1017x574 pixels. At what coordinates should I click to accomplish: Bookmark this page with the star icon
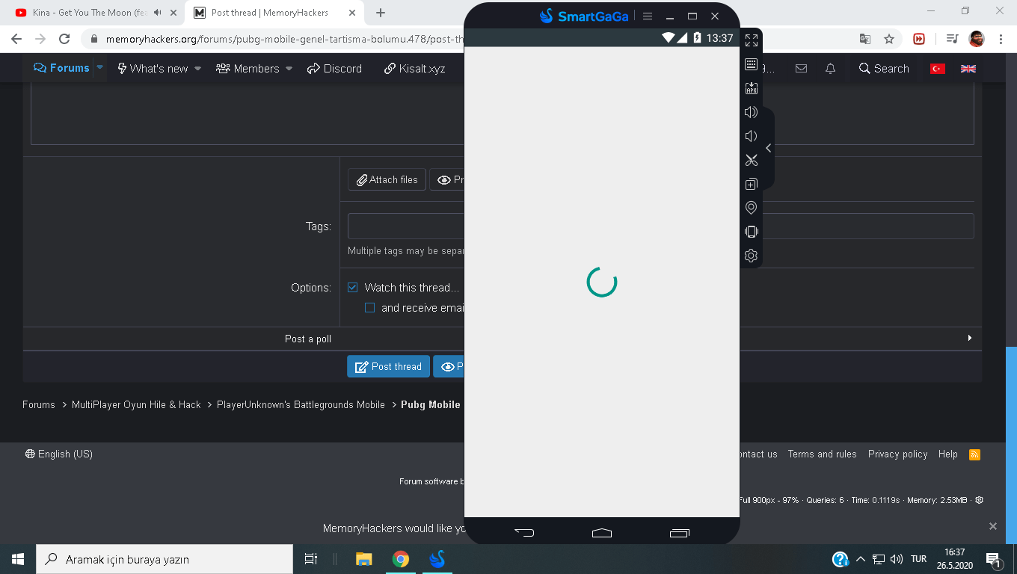point(889,39)
